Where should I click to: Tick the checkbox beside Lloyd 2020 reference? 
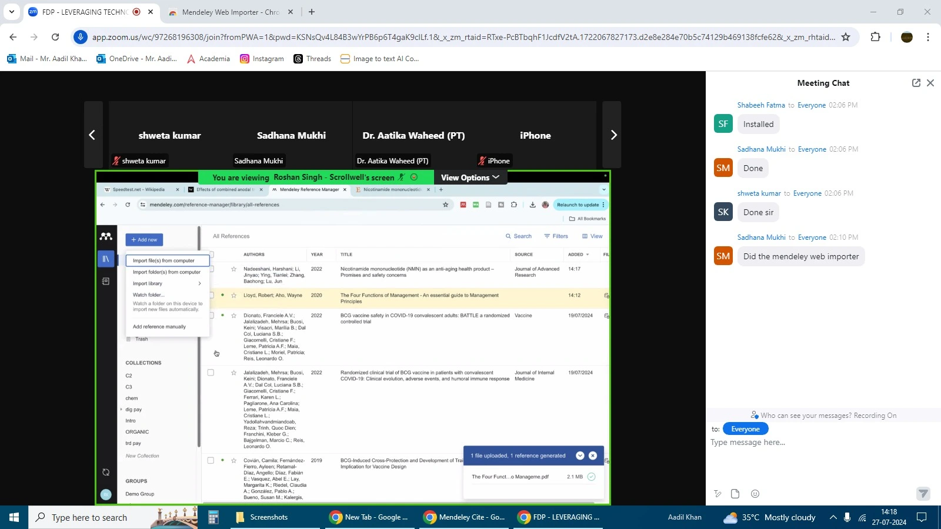212,295
